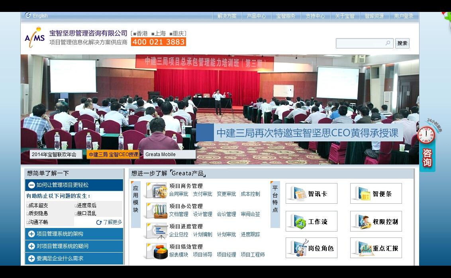Open the 企业总控 link
Viewport: 451px width, 278px height.
(x=178, y=234)
